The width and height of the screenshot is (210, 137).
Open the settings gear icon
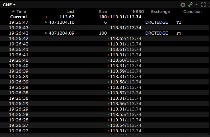tap(183, 5)
